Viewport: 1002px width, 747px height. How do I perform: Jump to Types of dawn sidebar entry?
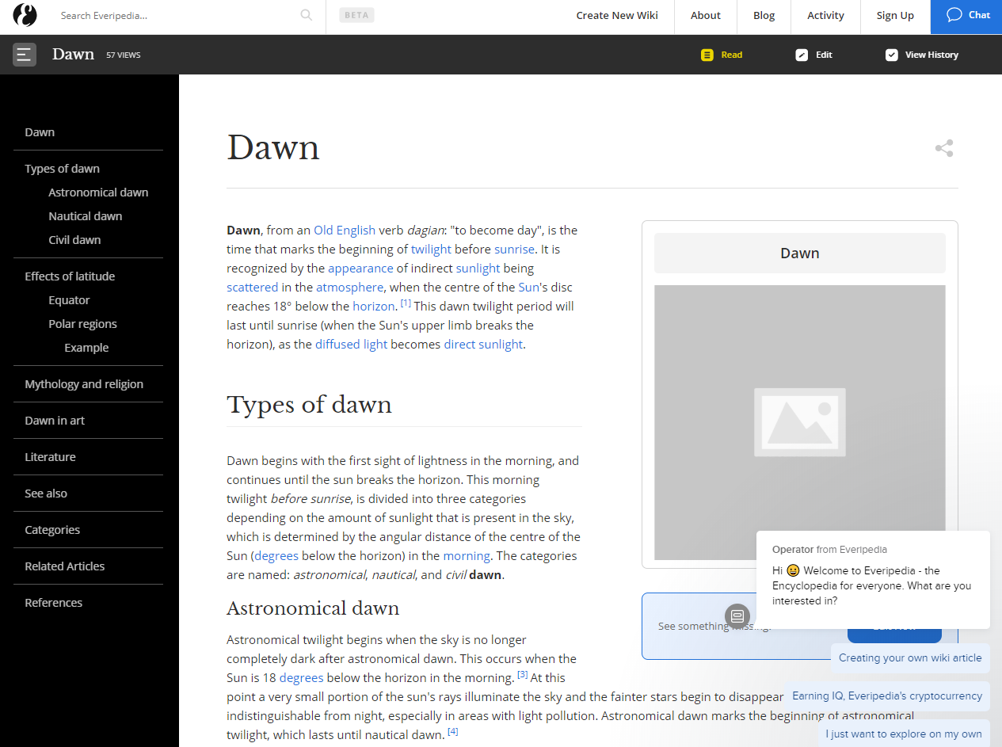tap(62, 169)
